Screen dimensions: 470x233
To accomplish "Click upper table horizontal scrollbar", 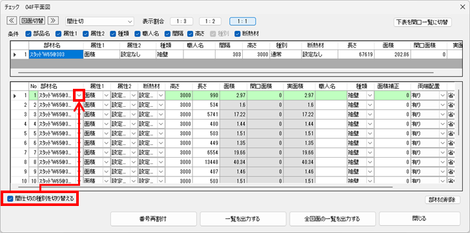I will coord(225,73).
